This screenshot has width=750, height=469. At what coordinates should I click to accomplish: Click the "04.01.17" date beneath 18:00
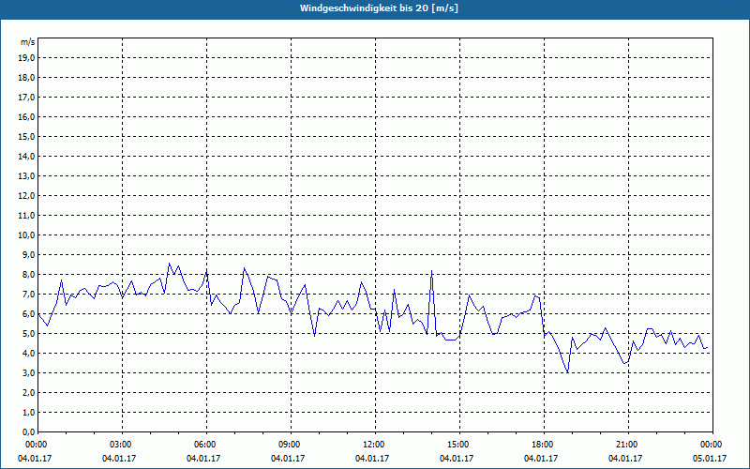541,459
